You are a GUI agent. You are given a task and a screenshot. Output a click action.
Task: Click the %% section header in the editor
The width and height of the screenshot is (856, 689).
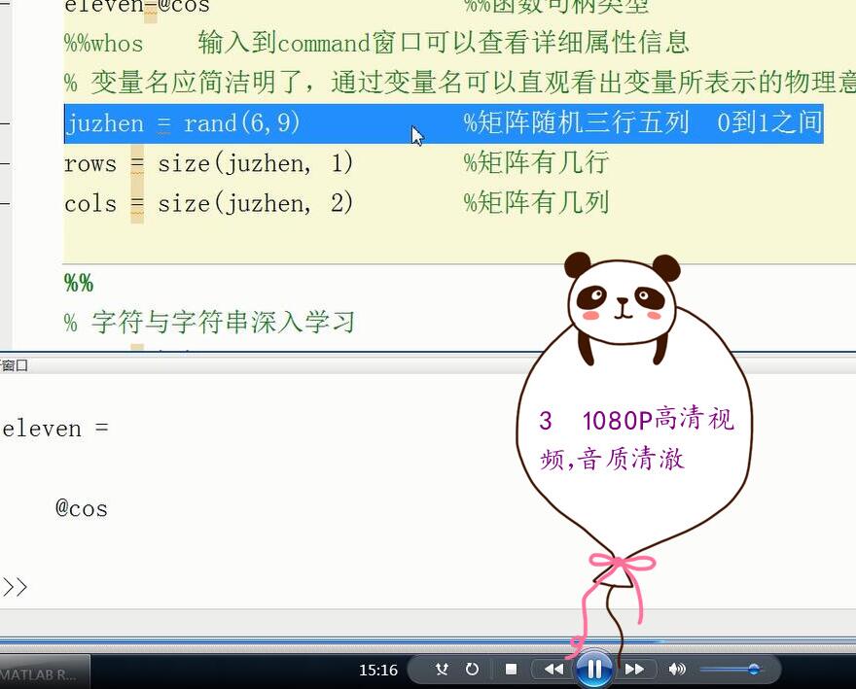pos(79,284)
